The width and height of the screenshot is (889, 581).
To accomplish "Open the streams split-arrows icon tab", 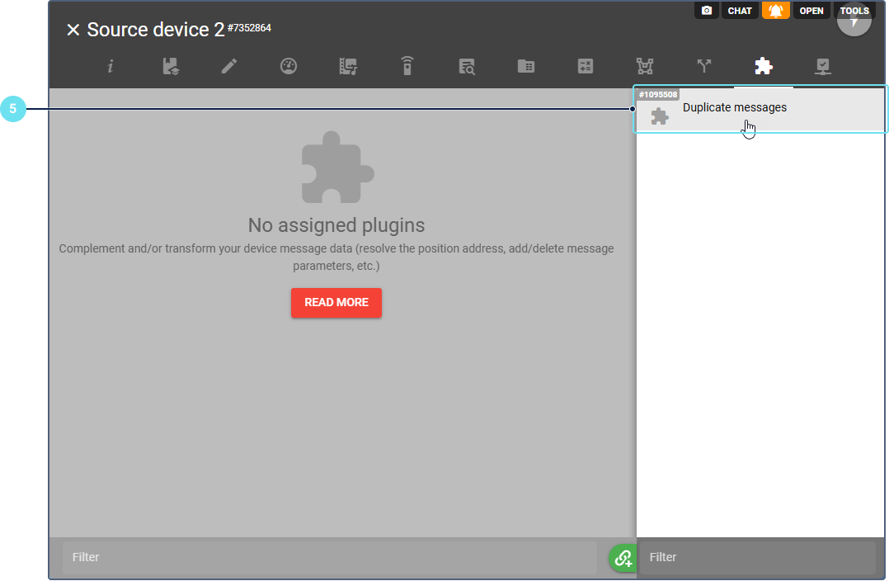I will (703, 67).
